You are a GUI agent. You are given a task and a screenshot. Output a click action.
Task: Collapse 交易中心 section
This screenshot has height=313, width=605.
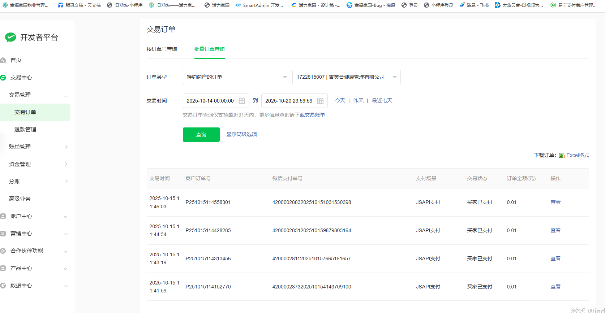click(x=66, y=79)
